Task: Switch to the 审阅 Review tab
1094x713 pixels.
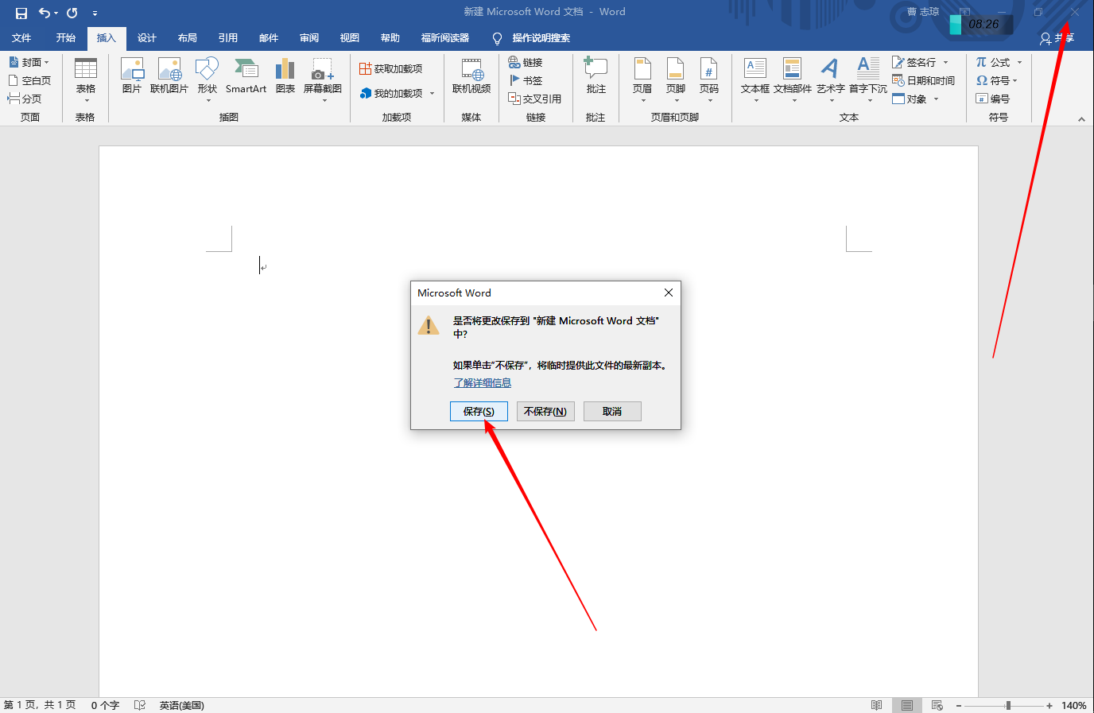Action: coord(309,38)
